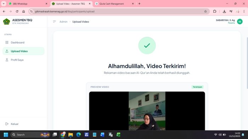Open the Windows Start menu
The width and height of the screenshot is (248, 139).
click(6, 135)
